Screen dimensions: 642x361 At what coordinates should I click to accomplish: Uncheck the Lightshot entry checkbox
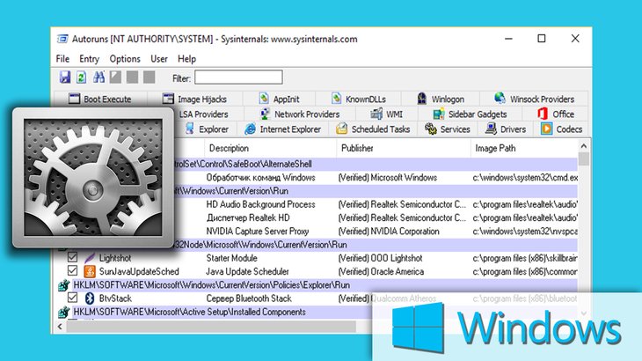(x=72, y=257)
